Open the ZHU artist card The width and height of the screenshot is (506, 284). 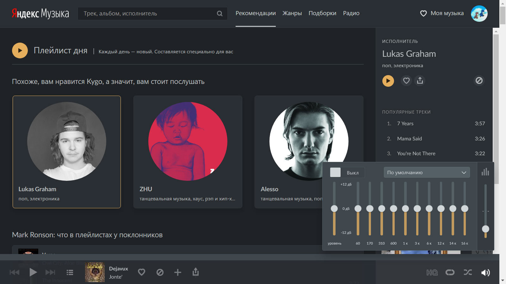(188, 152)
